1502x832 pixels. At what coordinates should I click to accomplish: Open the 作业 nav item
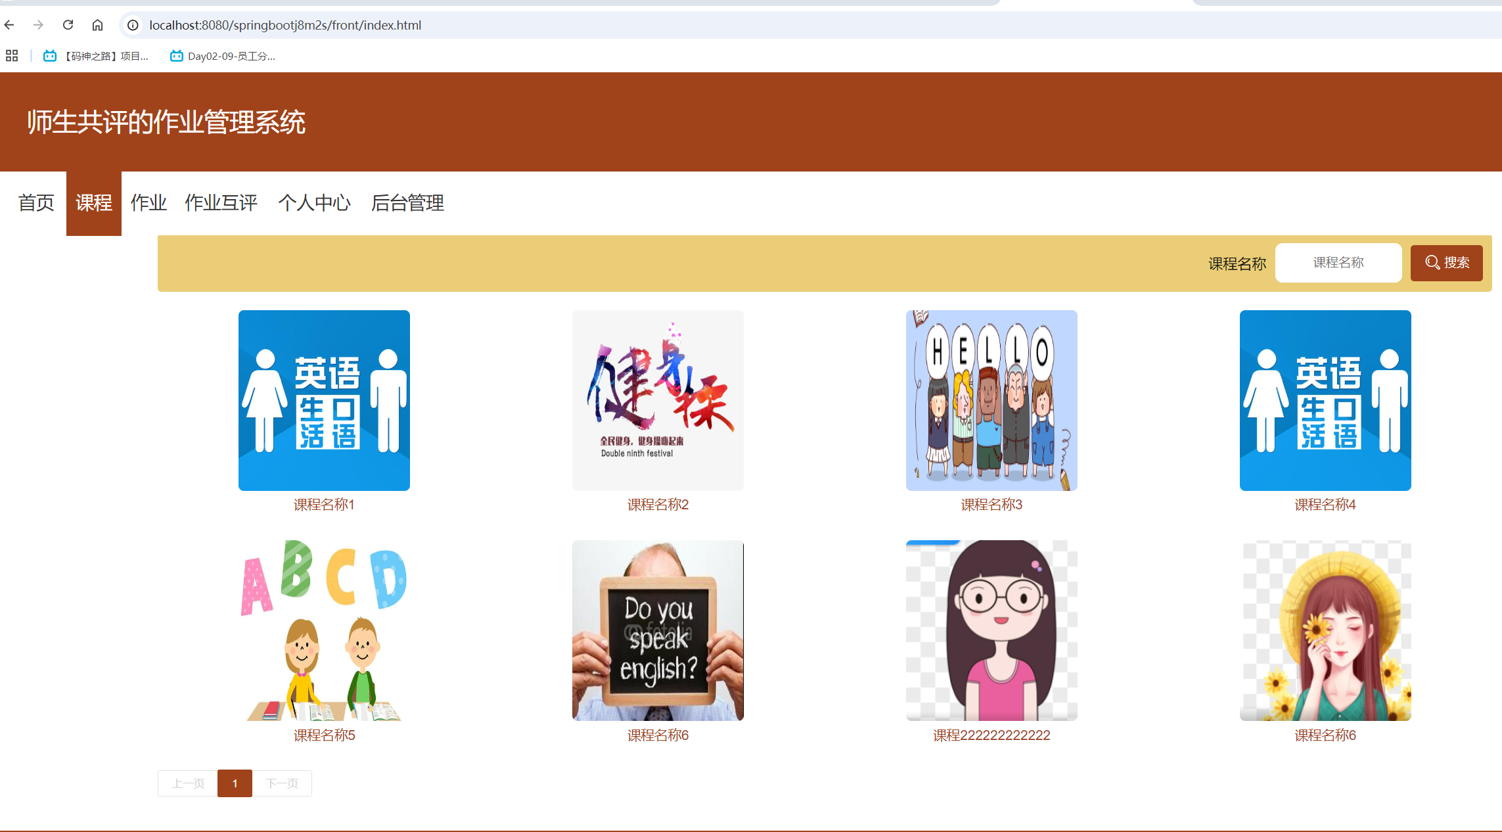click(148, 203)
